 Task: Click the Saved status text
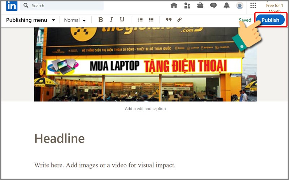coord(245,20)
